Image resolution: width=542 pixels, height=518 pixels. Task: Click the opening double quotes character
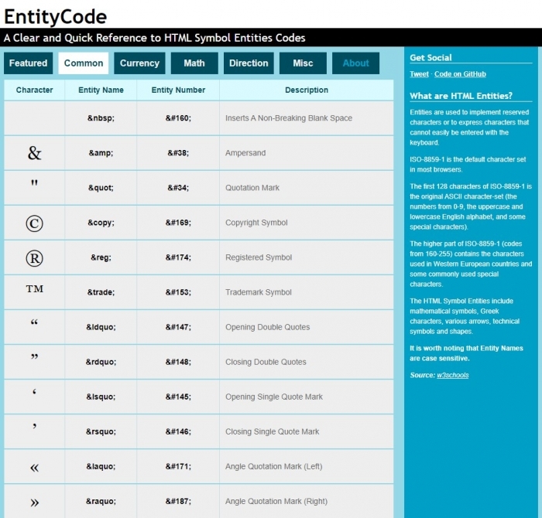34,322
